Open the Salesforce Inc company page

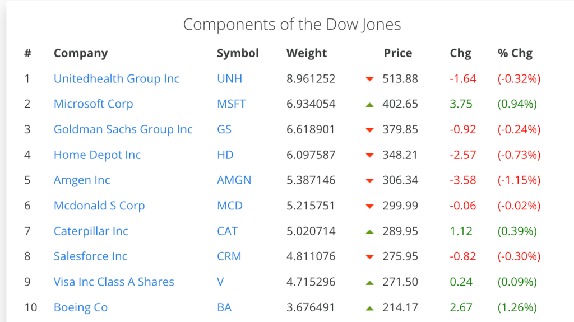coord(90,256)
